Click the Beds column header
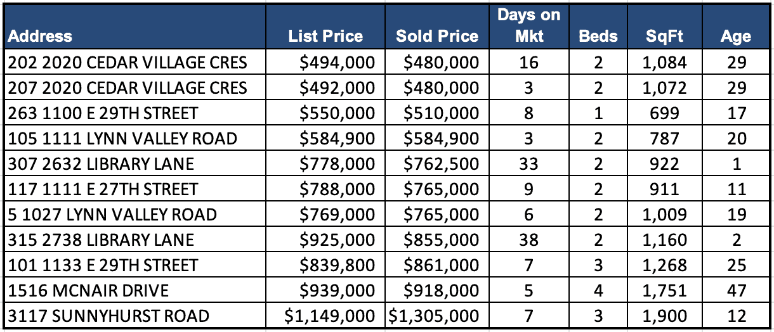 click(598, 36)
